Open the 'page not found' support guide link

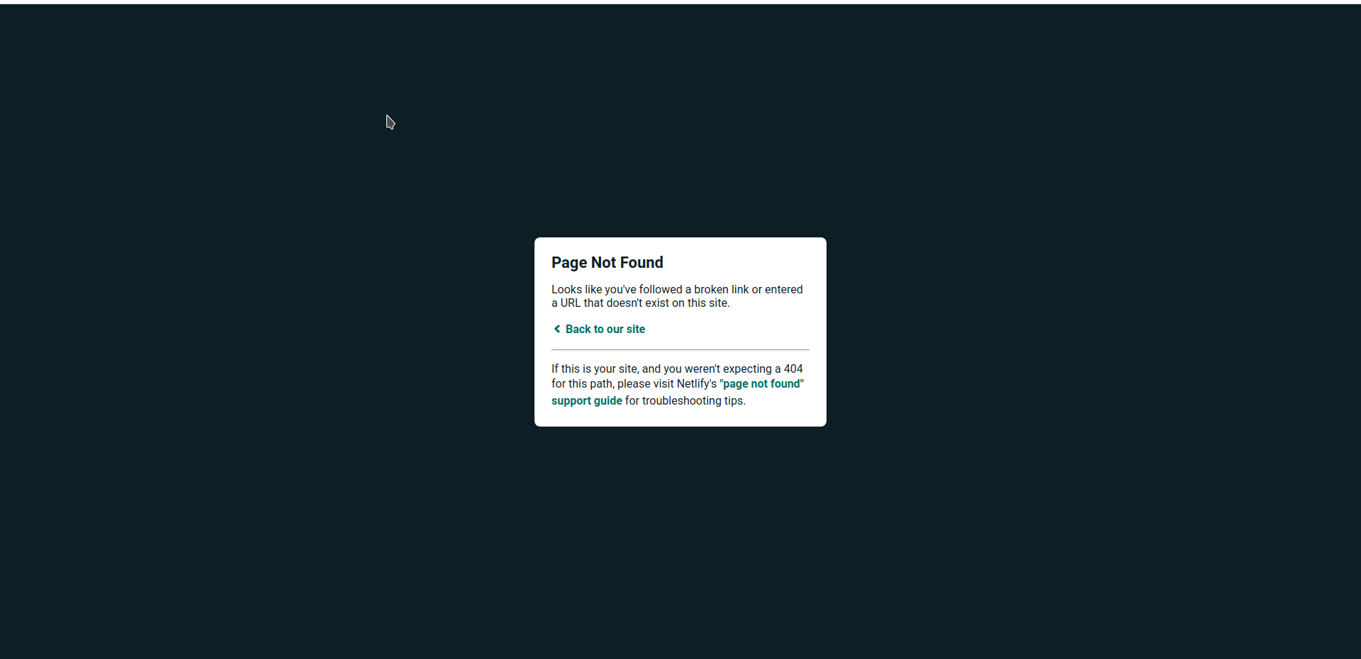(x=761, y=383)
